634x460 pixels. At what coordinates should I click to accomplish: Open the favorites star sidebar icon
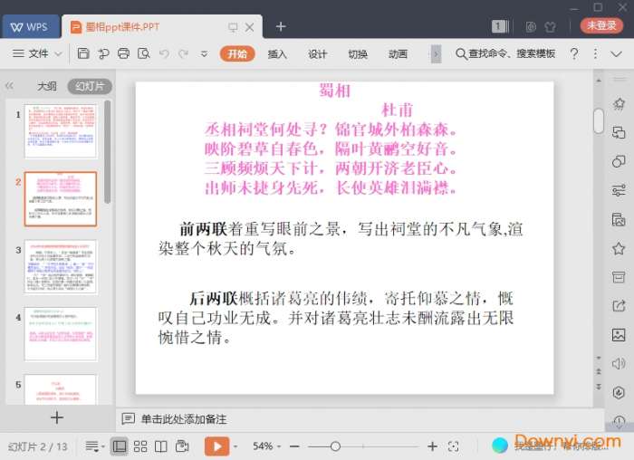pos(619,248)
